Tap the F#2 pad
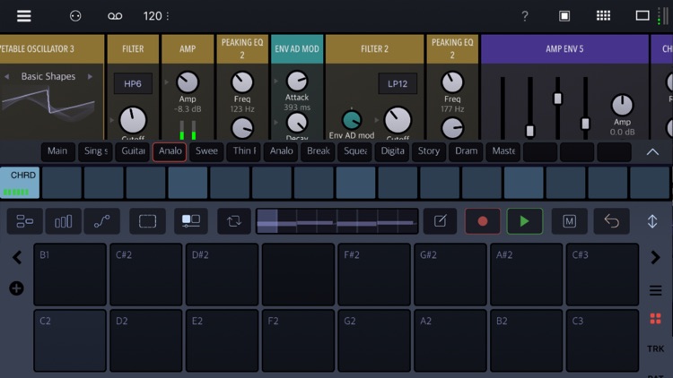Viewport: 673px width, 378px height. pos(374,274)
